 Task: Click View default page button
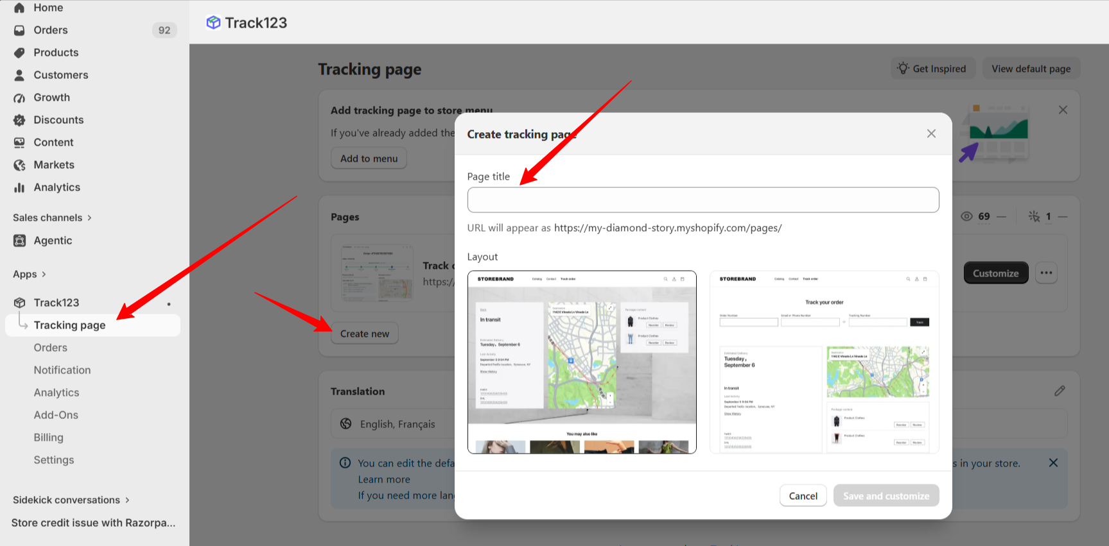click(1031, 69)
